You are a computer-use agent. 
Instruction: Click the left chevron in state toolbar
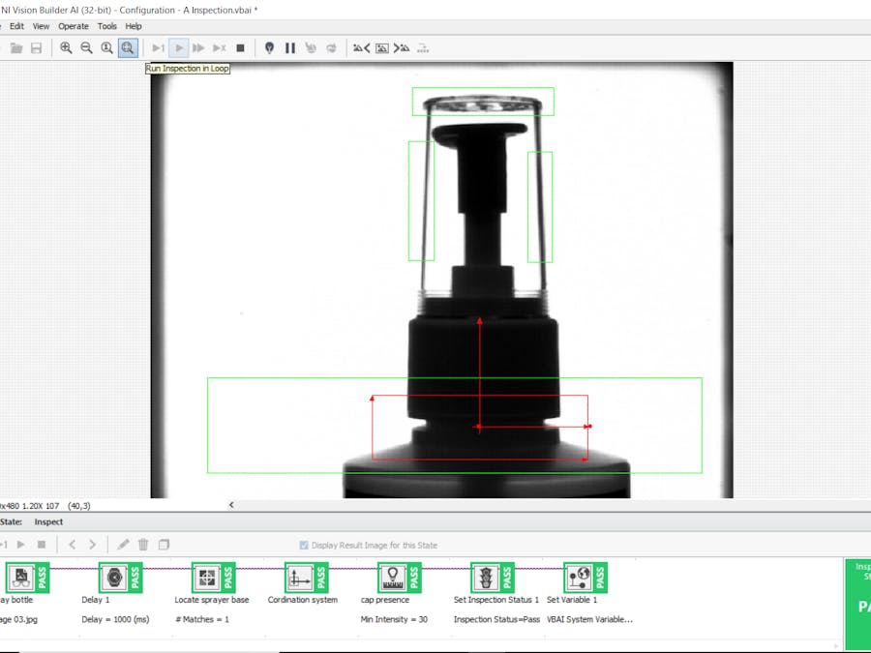pyautogui.click(x=73, y=545)
